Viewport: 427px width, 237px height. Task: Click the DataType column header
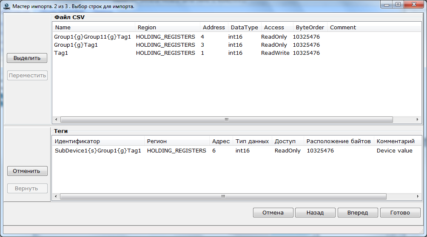pyautogui.click(x=244, y=28)
